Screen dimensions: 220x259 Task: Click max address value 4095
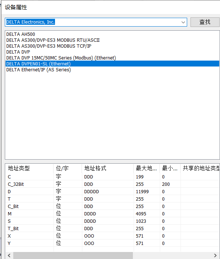click(x=141, y=214)
